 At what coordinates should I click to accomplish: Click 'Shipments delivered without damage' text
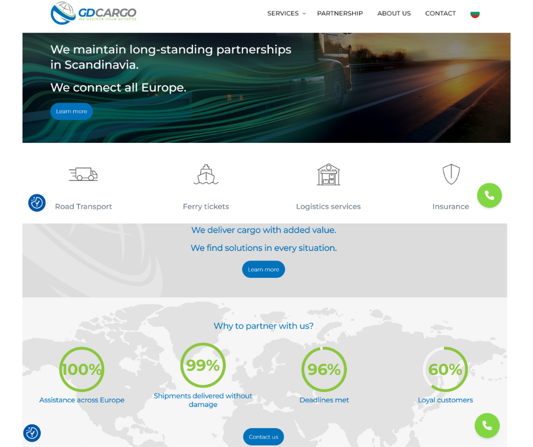[x=203, y=400]
